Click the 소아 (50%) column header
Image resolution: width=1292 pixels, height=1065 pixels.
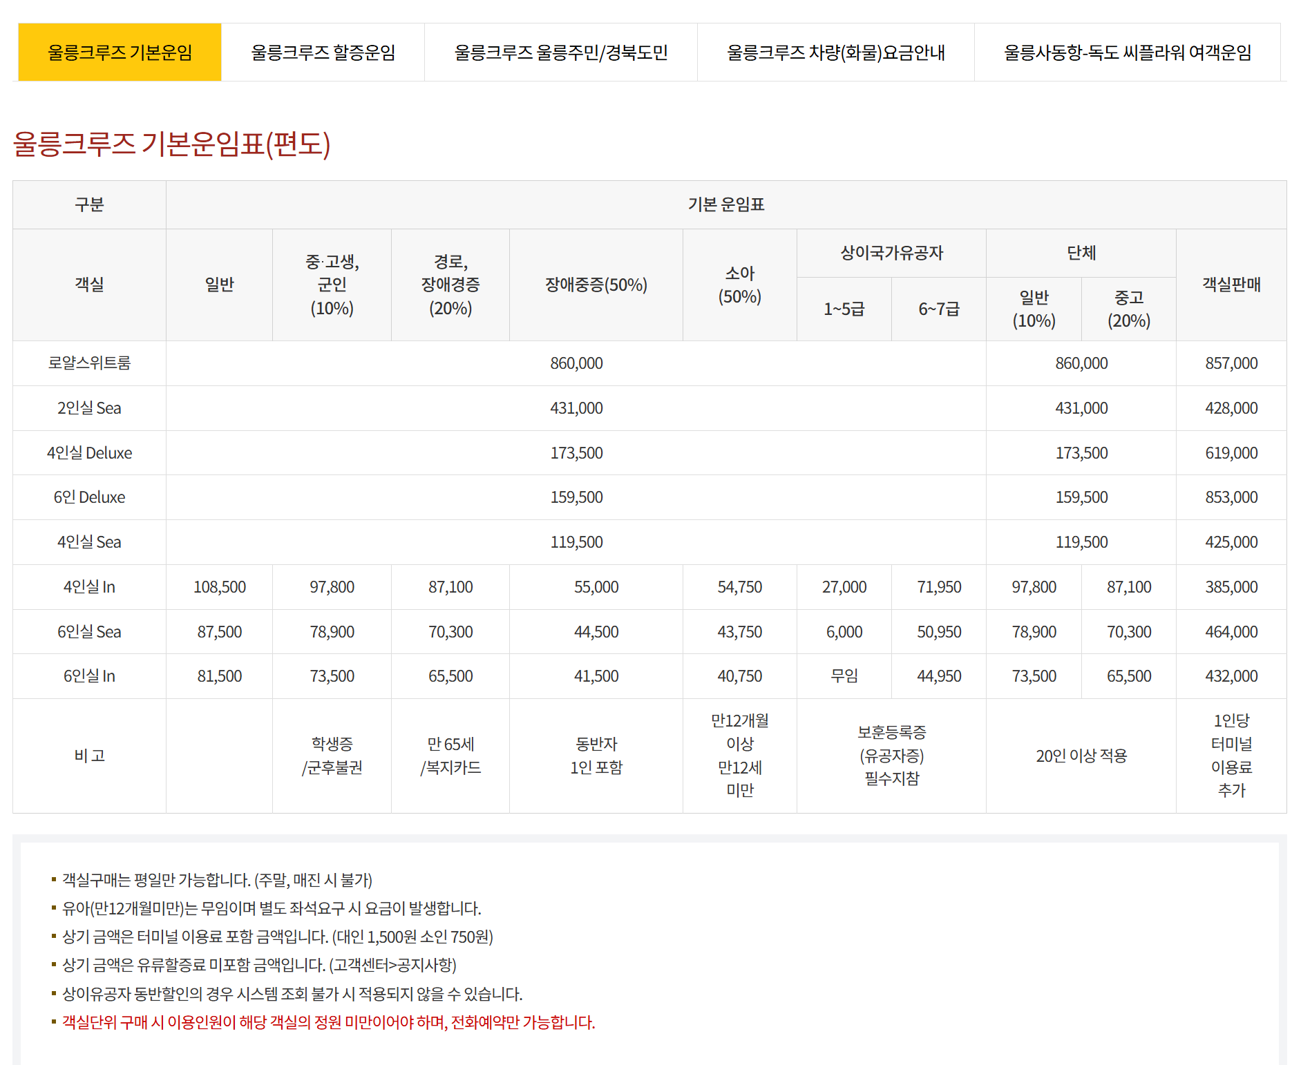point(740,285)
